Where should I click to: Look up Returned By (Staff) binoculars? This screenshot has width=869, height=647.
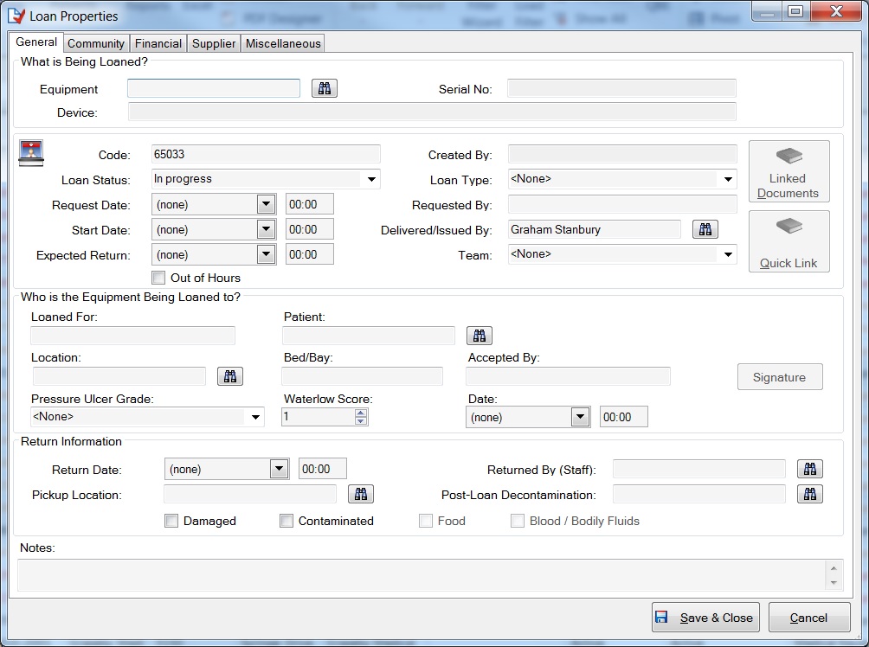809,469
